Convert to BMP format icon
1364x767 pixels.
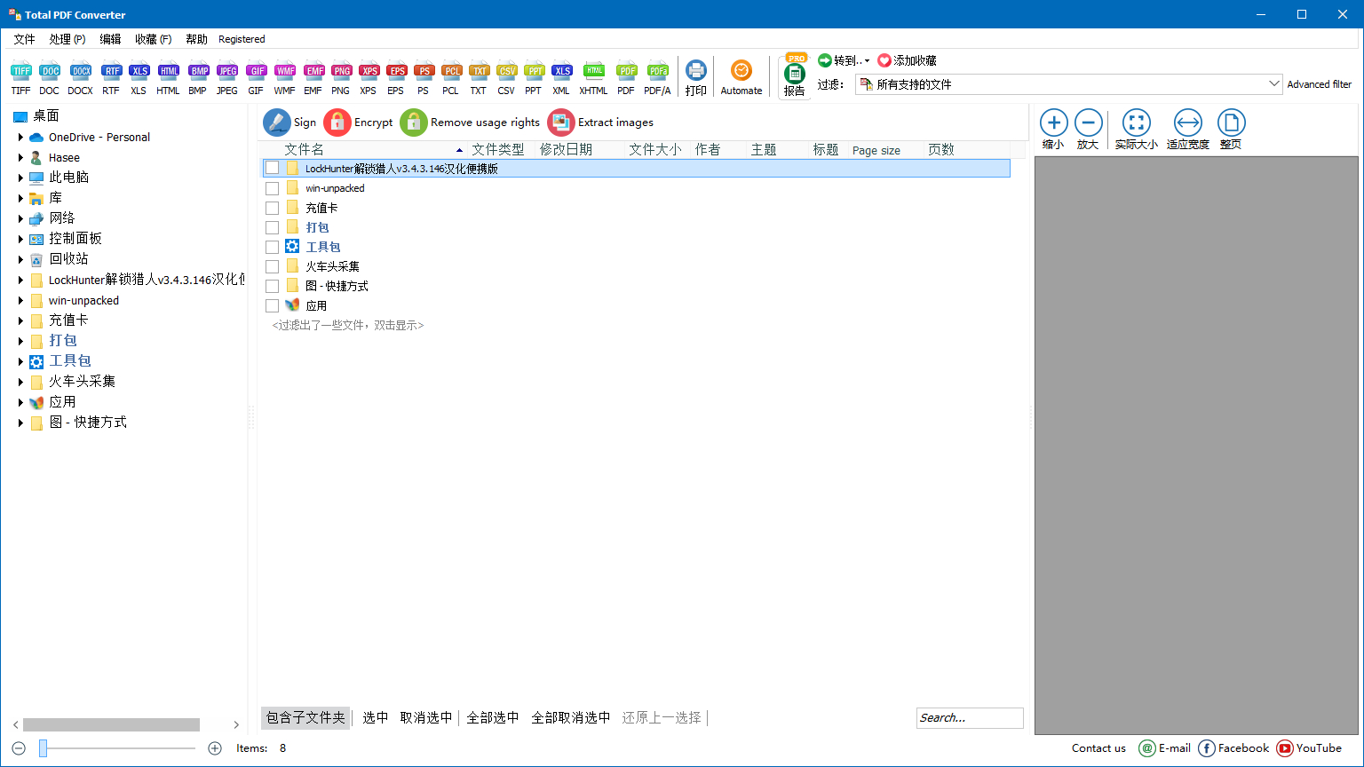tap(198, 78)
